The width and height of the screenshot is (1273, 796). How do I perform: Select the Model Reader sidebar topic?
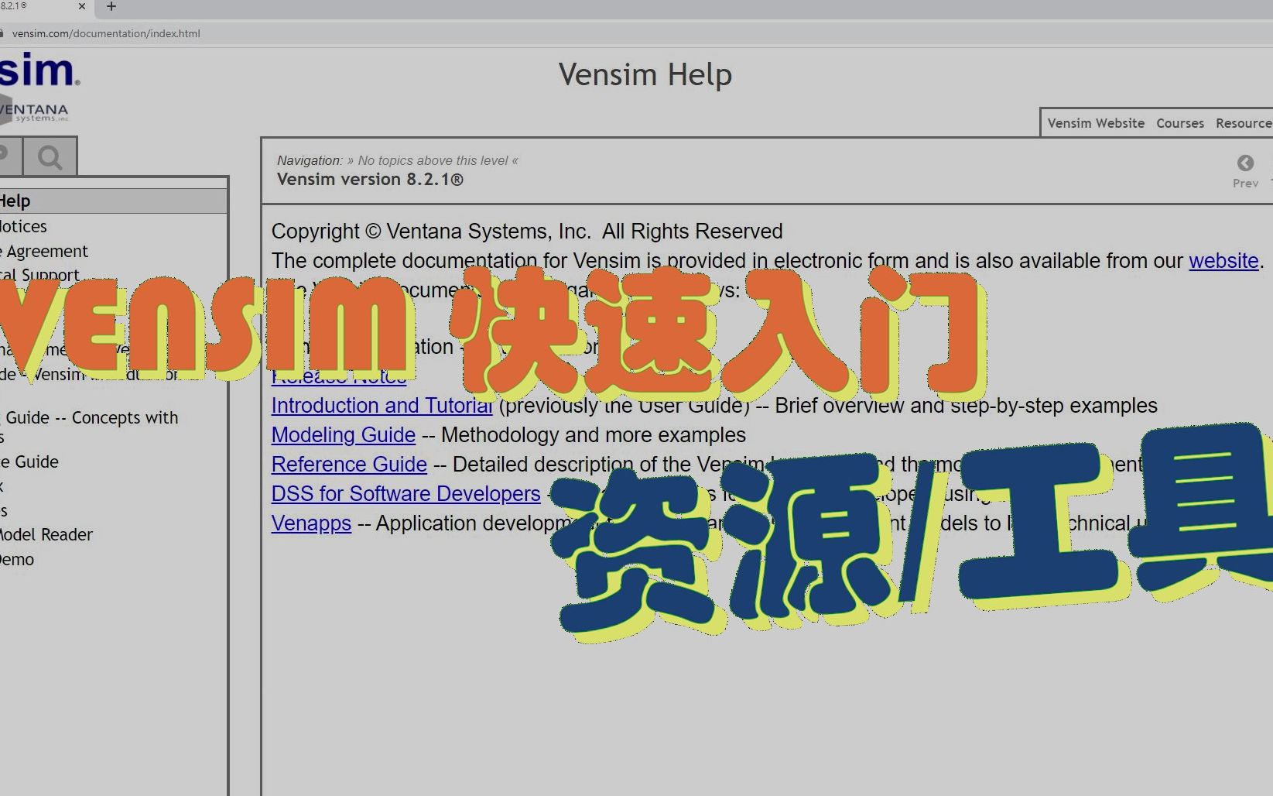(46, 534)
